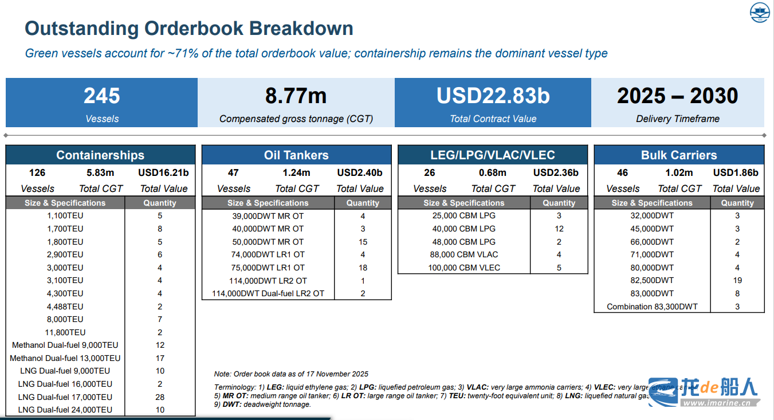Click the USD22.83b Total Contract Value tile
Image resolution: width=774 pixels, height=420 pixels.
point(493,103)
